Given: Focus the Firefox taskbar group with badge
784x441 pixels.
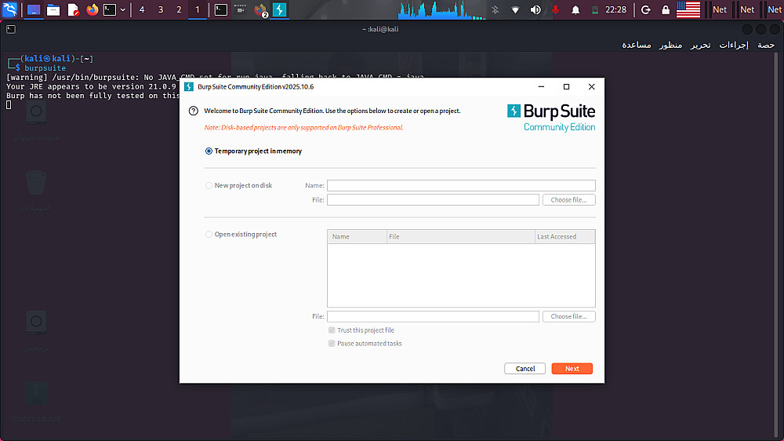Looking at the screenshot, I should pyautogui.click(x=260, y=9).
